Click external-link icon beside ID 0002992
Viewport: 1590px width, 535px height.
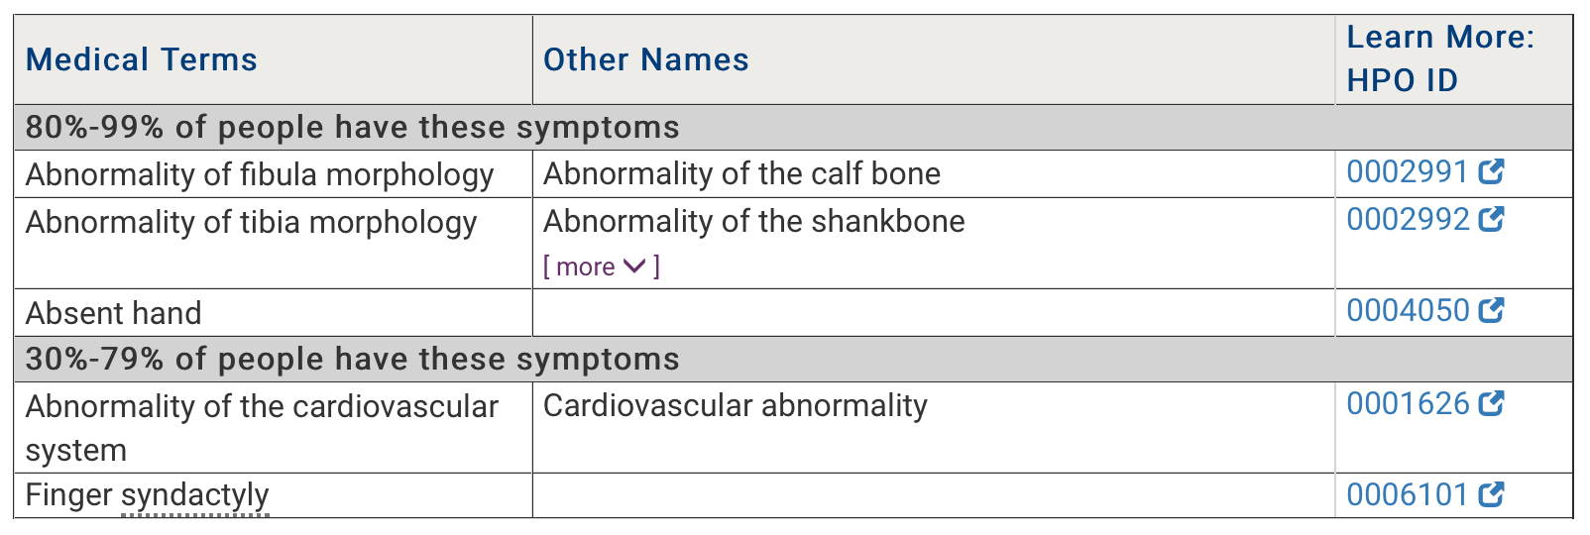pos(1491,219)
